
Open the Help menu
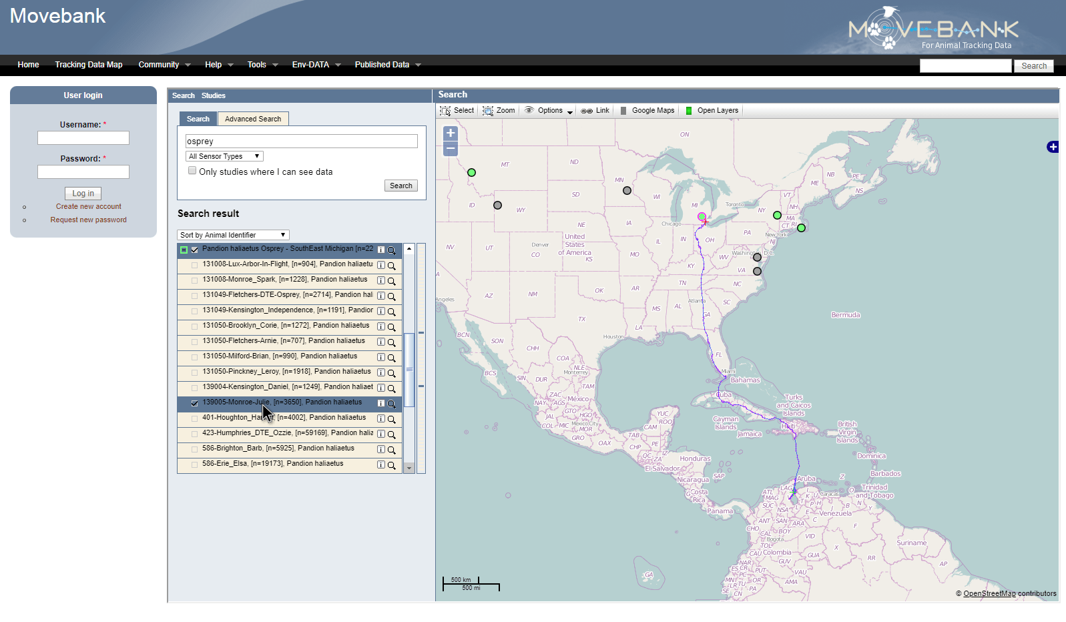point(219,65)
